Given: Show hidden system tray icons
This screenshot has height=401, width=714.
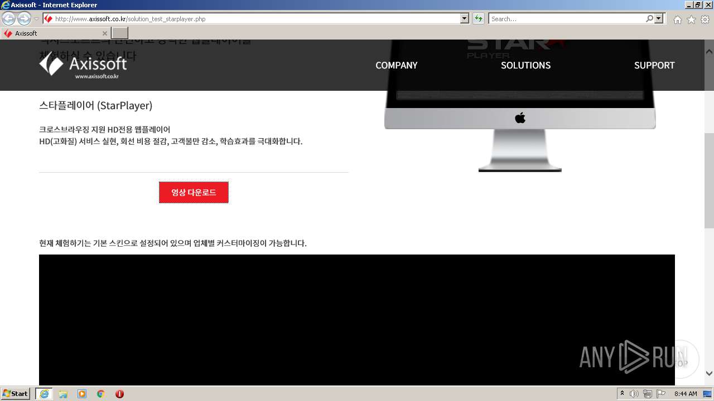Looking at the screenshot, I should (x=623, y=394).
